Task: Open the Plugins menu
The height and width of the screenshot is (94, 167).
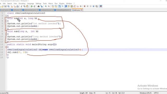Action: pyautogui.click(x=62, y=3)
